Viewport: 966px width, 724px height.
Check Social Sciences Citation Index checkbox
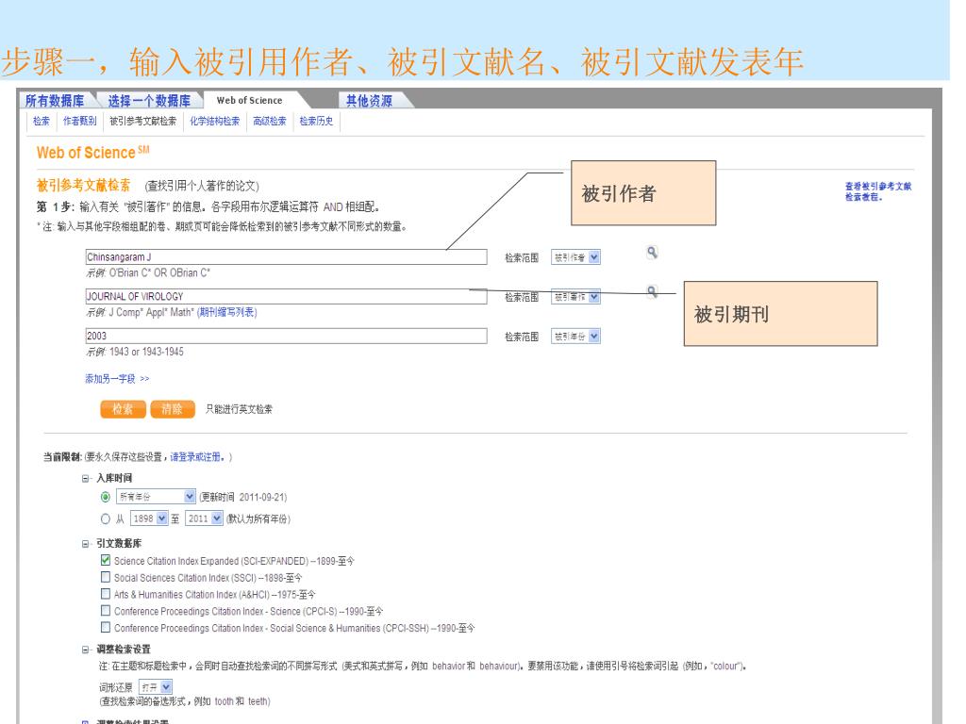(106, 577)
